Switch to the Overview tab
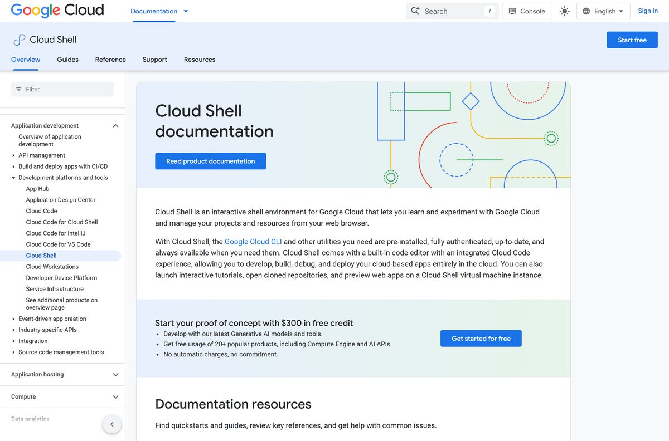Viewport: 669px width, 441px height. pos(26,60)
